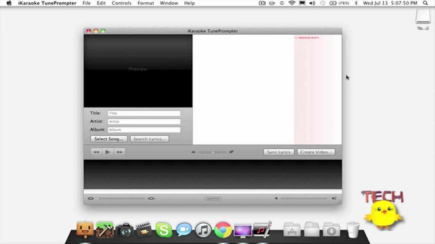Open the Applications folder in dock
This screenshot has height=244, width=435.
coord(292,230)
